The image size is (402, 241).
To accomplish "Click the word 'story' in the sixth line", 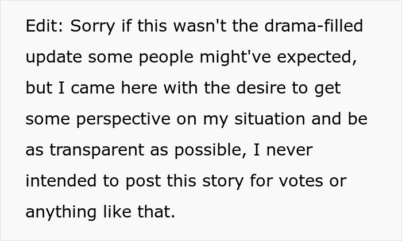I will pos(223,182).
